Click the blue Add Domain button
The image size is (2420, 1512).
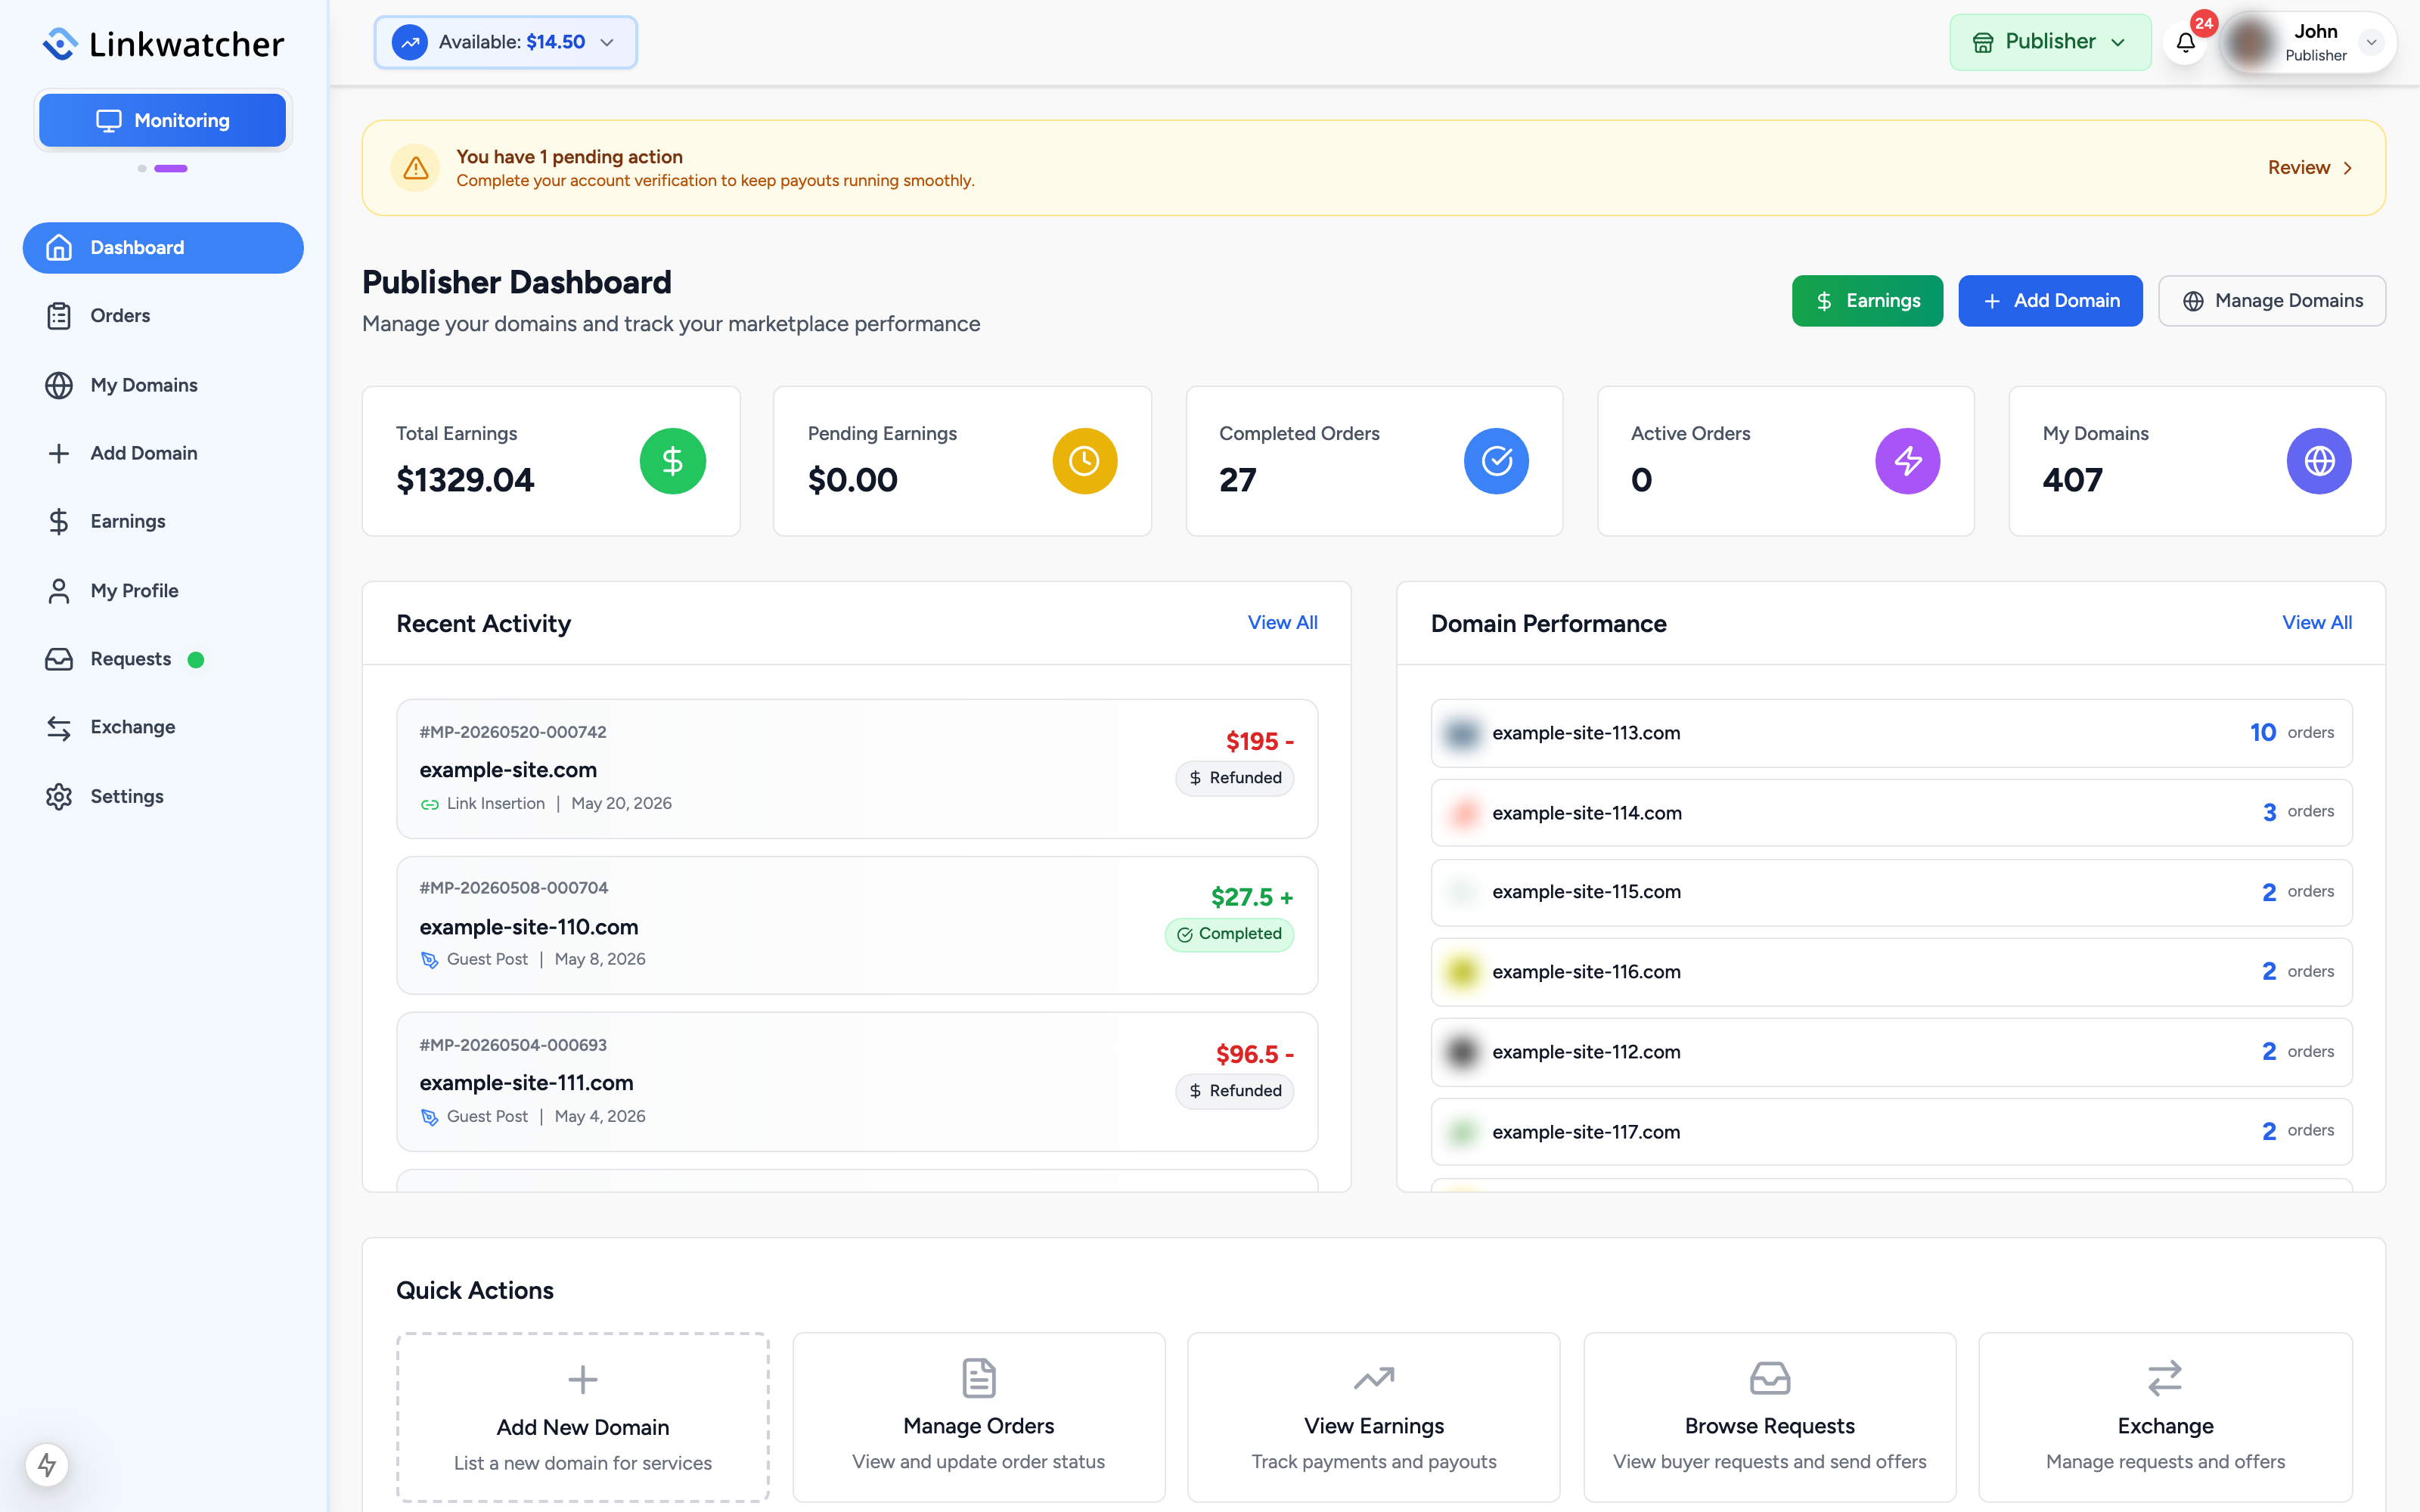[2050, 301]
